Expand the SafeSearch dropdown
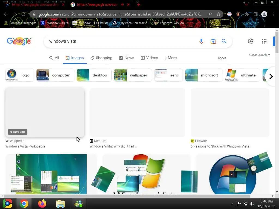279x209 pixels. tap(259, 55)
